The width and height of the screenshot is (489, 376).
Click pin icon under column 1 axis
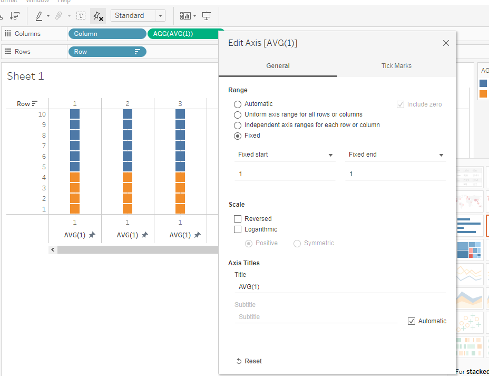[x=92, y=235]
